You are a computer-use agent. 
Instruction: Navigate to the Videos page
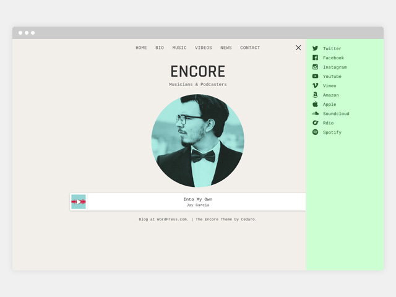coord(204,48)
